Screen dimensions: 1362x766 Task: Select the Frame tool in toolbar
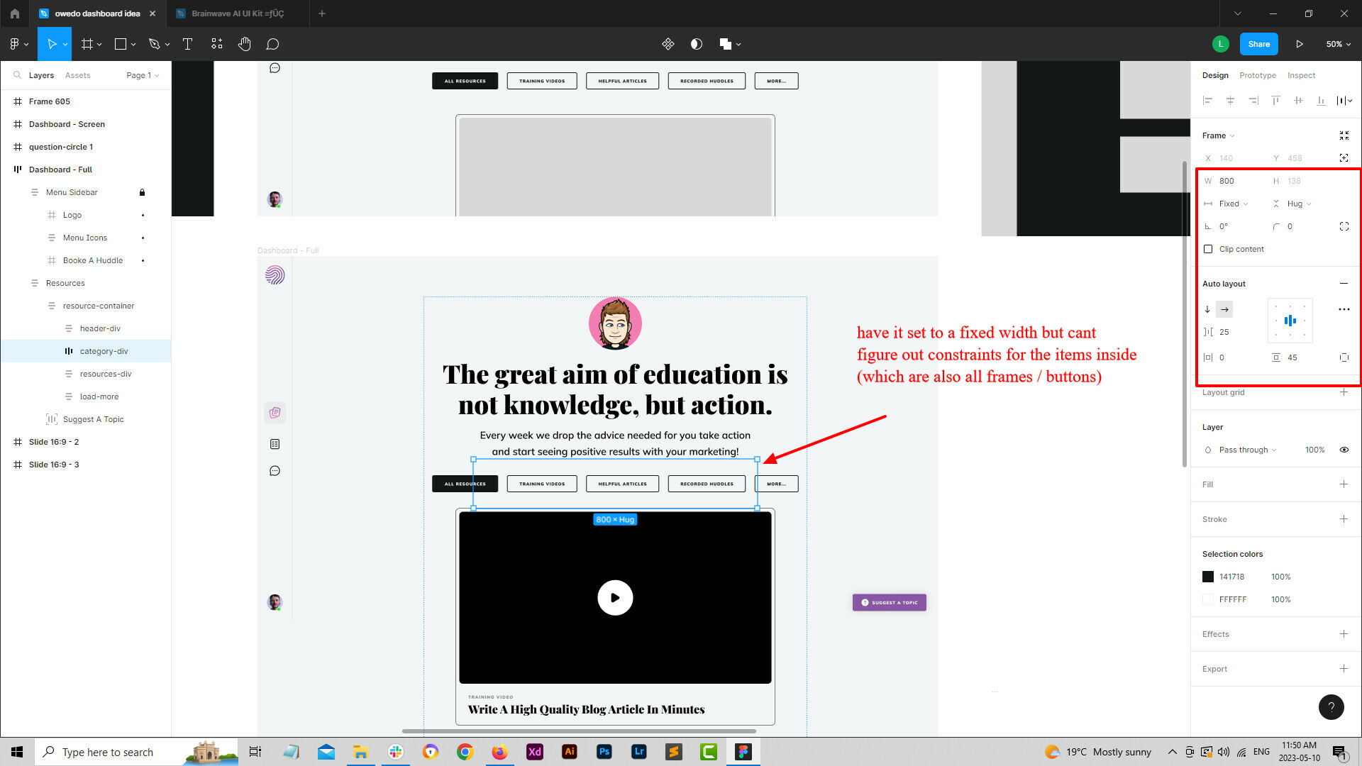coord(87,44)
